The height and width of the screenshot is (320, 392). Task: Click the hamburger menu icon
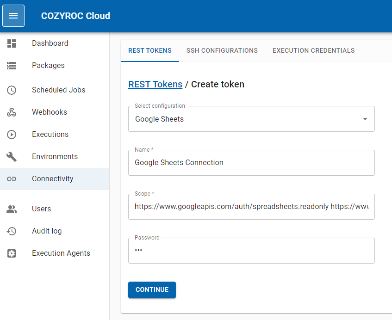point(13,16)
